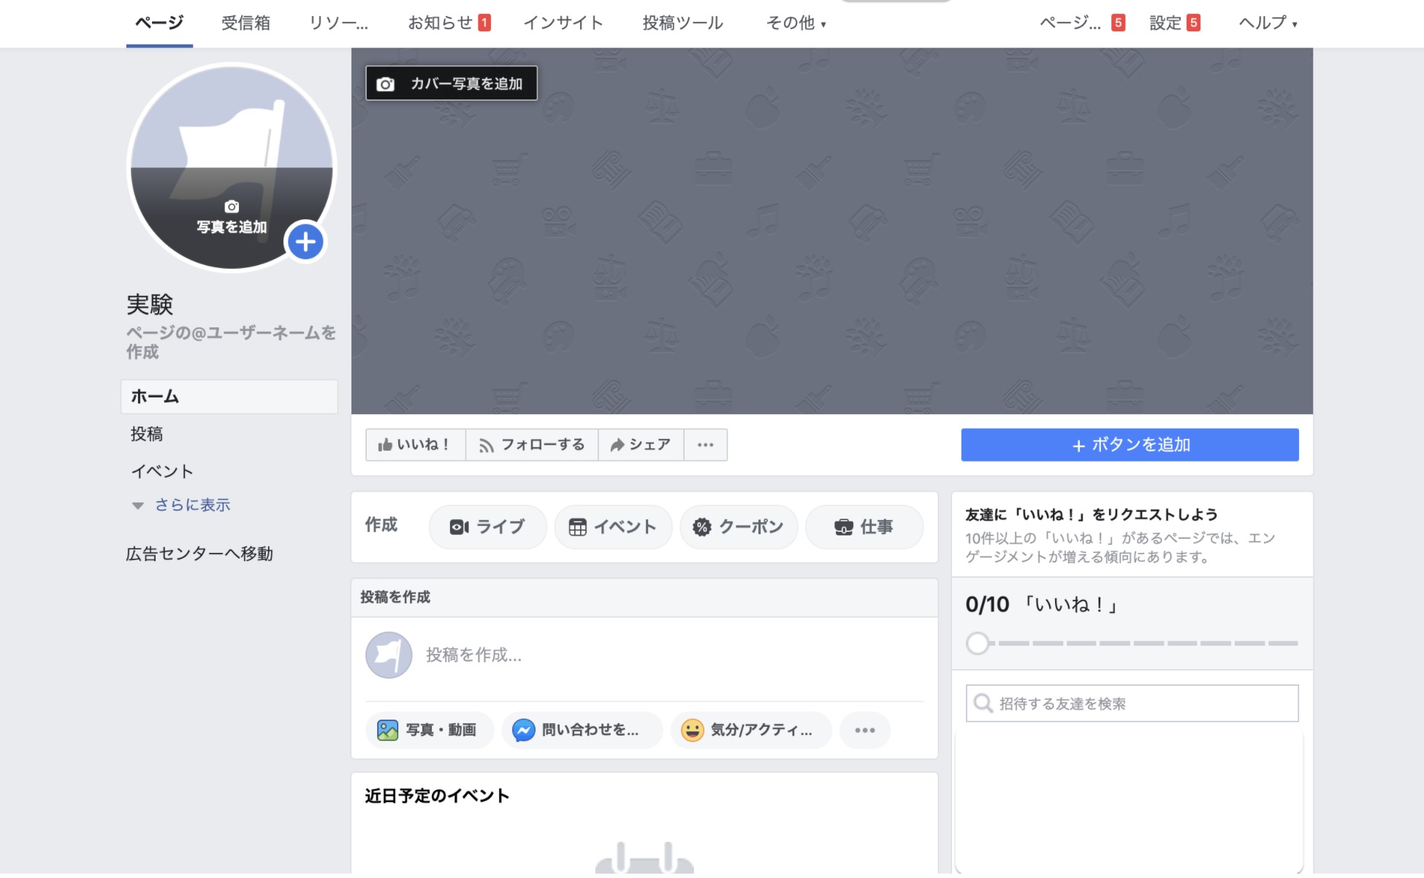1424x878 pixels.
Task: Click the Live video camera button
Action: coord(487,527)
